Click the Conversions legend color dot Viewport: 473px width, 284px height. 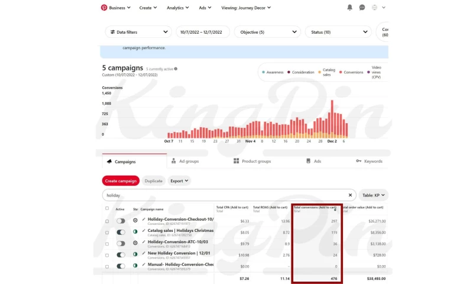click(341, 72)
